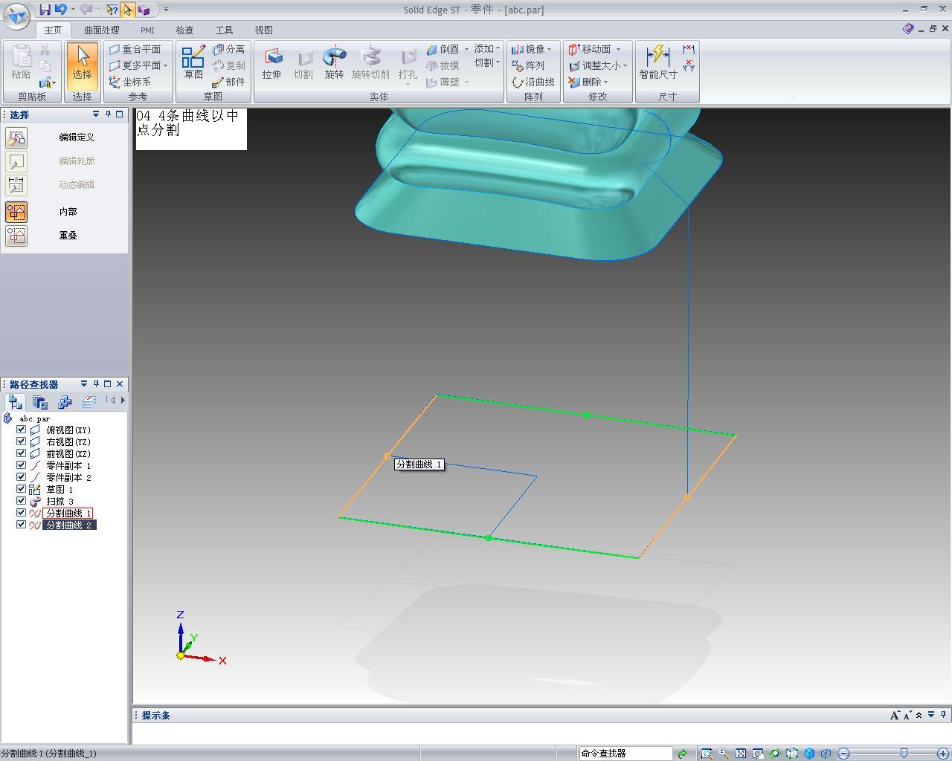Screen dimensions: 952x761
Task: Click the zoom magnifier tool in status bar
Action: tap(723, 754)
